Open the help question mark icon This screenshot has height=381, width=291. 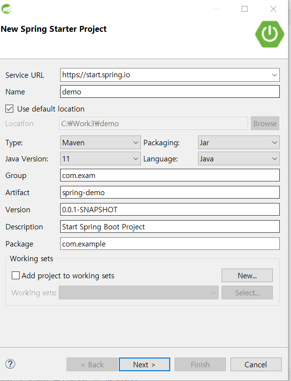10,364
